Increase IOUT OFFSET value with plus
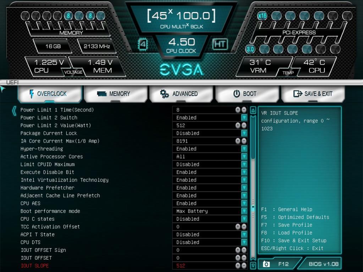This screenshot has height=272, width=363. click(238, 258)
